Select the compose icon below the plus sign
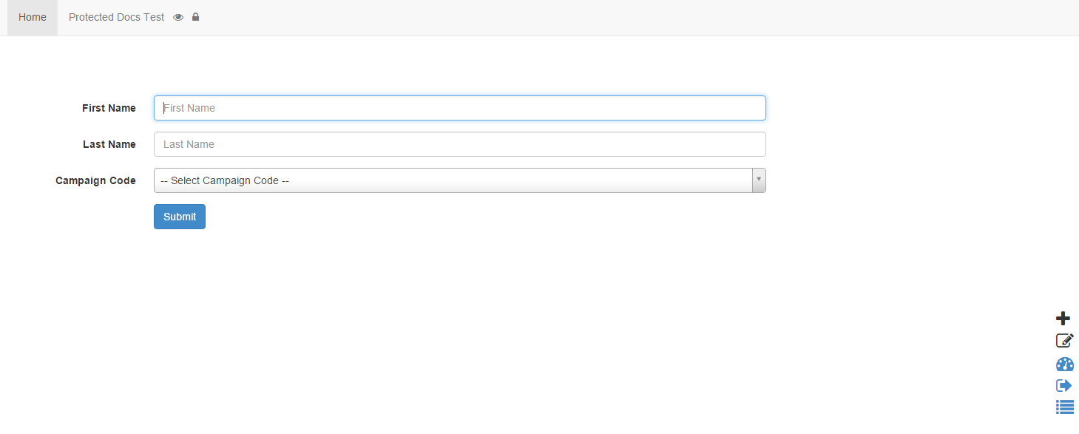1079x434 pixels. pyautogui.click(x=1064, y=340)
